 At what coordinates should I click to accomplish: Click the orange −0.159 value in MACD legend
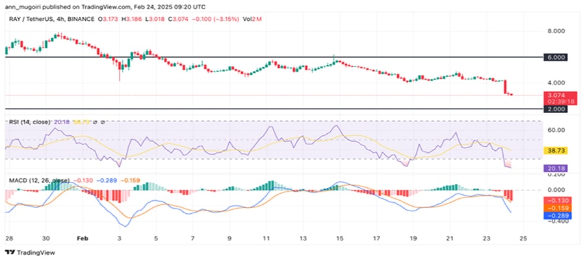[x=130, y=181]
